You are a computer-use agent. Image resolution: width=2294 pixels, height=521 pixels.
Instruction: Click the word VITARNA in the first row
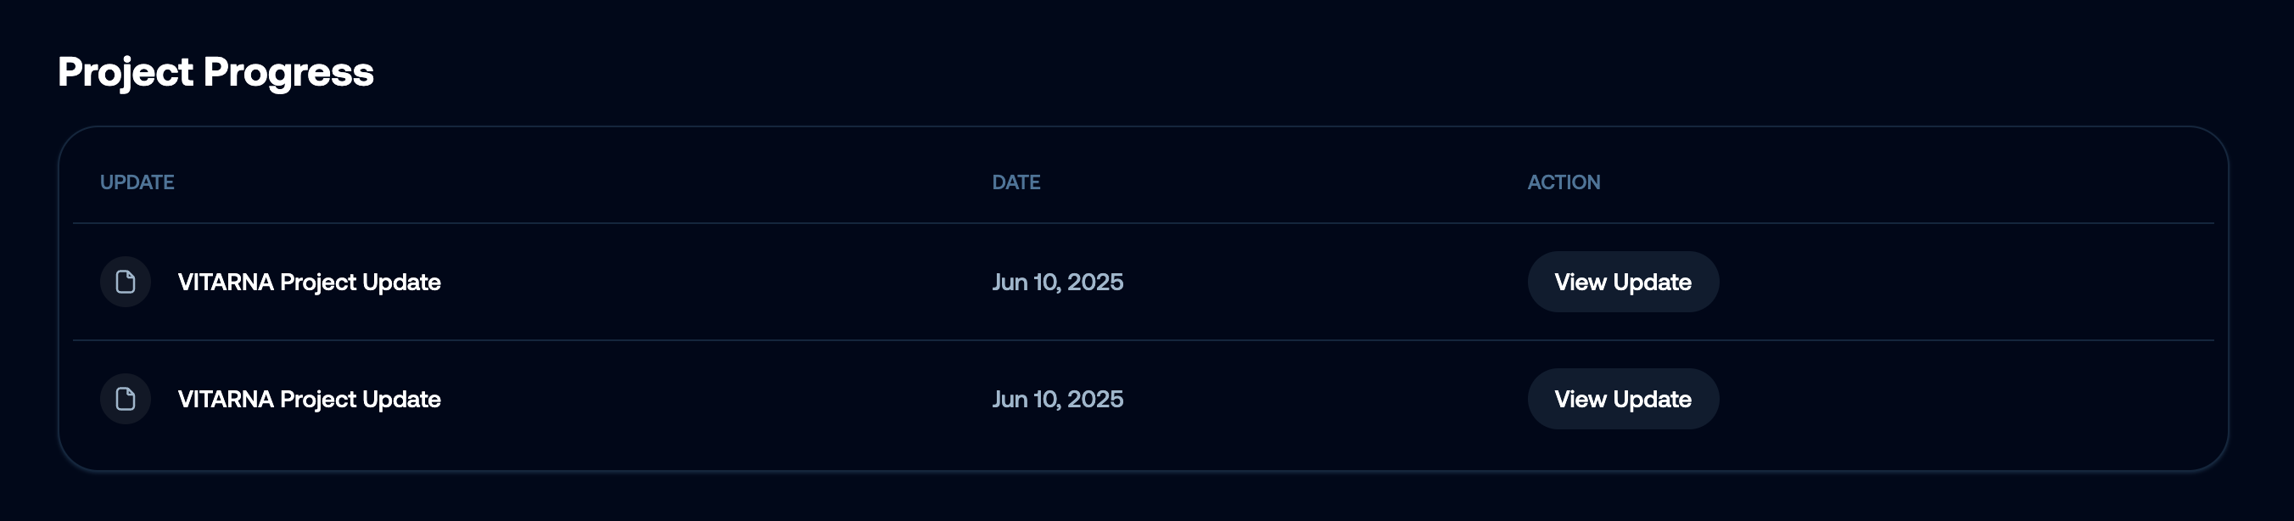[x=226, y=283]
